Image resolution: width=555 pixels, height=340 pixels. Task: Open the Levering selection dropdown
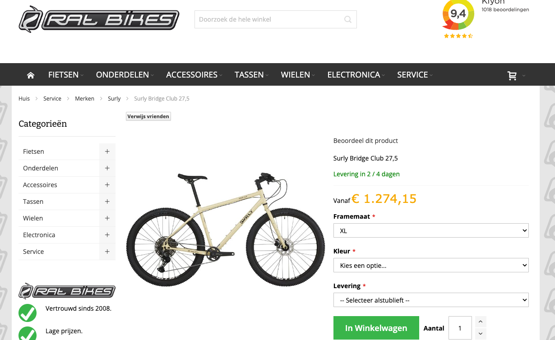point(431,300)
